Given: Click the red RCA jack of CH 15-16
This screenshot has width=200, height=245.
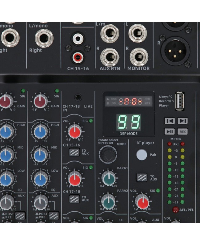Looking at the screenshot, I should (78, 57).
